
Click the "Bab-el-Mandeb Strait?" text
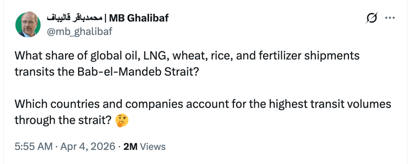(138, 71)
